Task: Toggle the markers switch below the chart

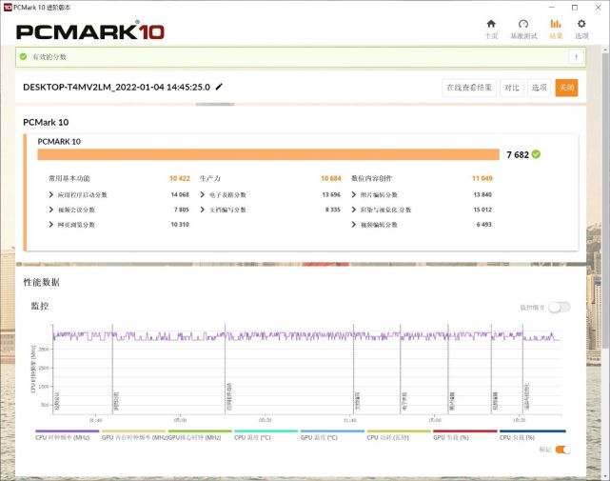Action: (x=563, y=450)
